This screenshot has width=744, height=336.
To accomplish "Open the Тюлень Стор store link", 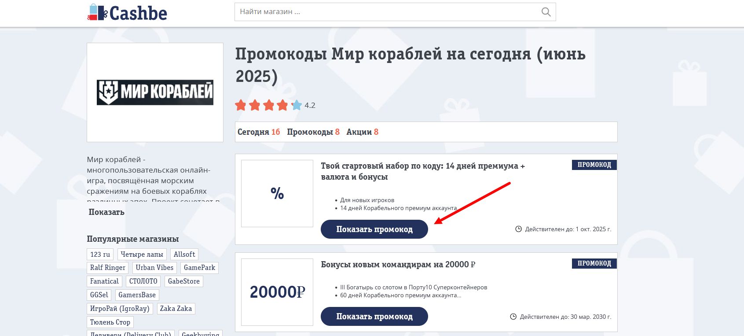I will pos(110,322).
